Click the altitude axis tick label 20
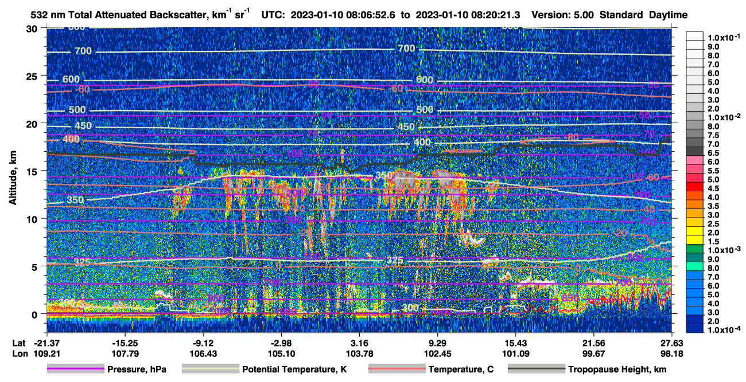This screenshot has width=746, height=382. tap(33, 123)
